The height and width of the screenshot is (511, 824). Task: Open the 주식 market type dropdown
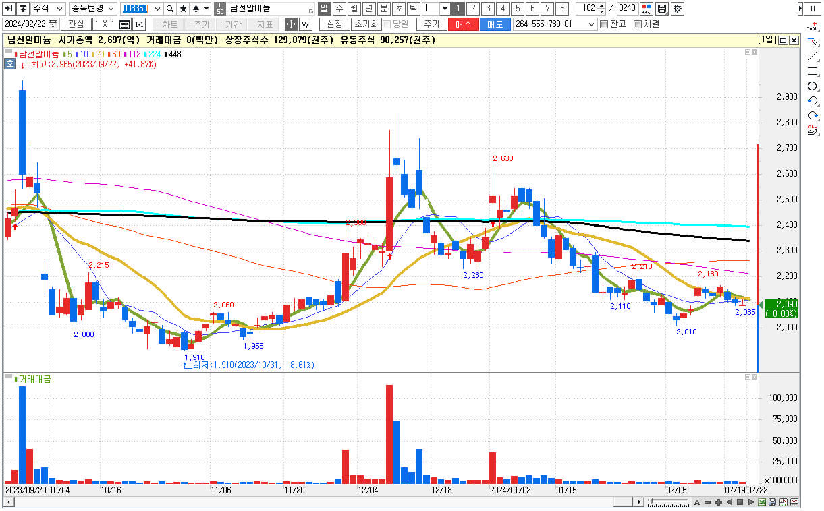[49, 9]
